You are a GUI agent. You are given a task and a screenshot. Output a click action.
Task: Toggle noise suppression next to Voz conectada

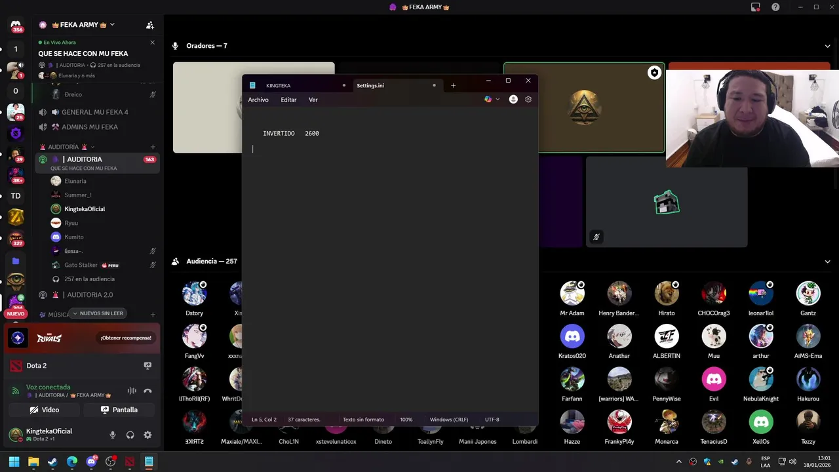(x=132, y=391)
